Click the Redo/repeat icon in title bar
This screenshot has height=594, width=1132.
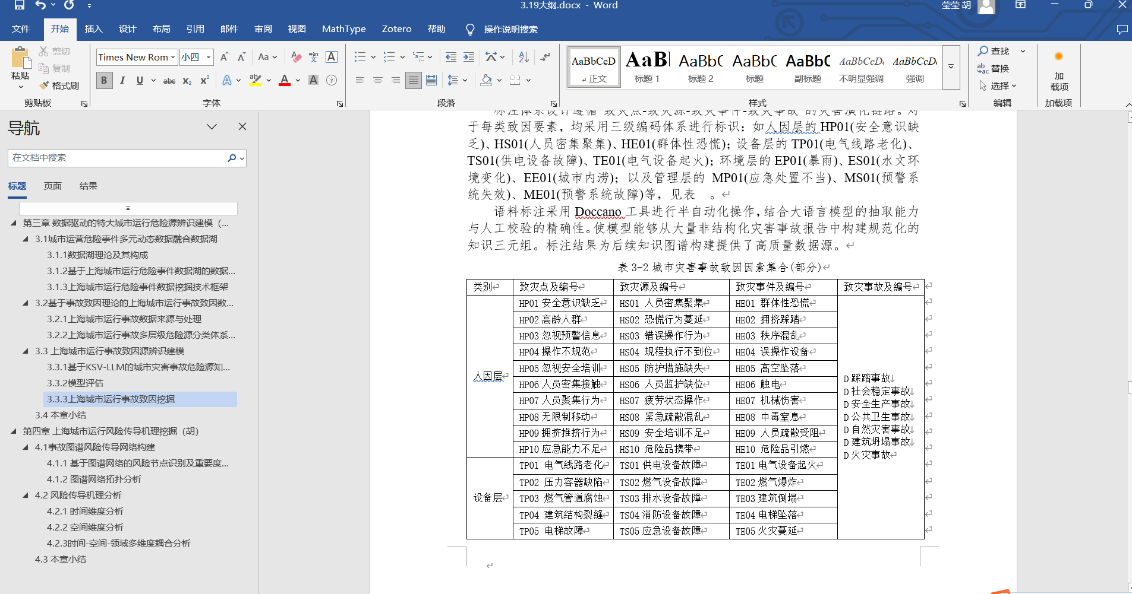click(x=69, y=5)
